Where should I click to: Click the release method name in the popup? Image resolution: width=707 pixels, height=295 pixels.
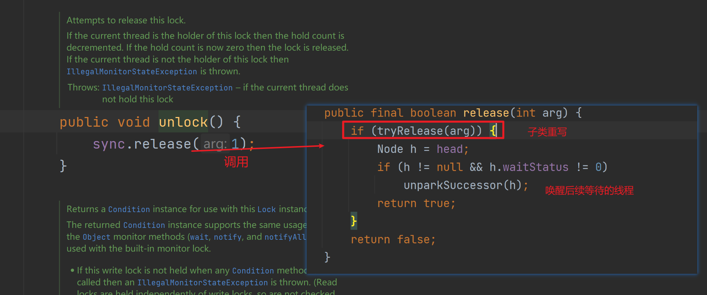pos(486,113)
